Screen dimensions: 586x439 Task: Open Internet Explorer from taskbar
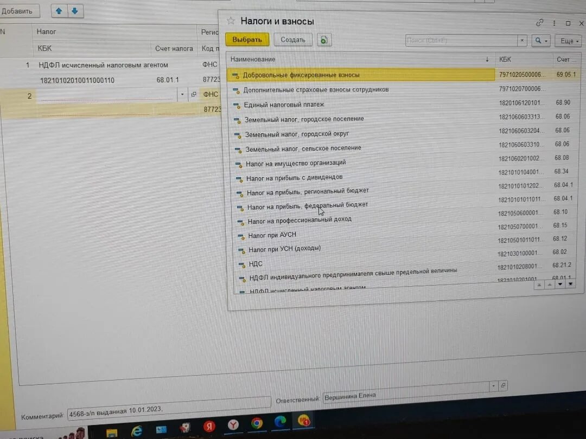click(x=136, y=431)
